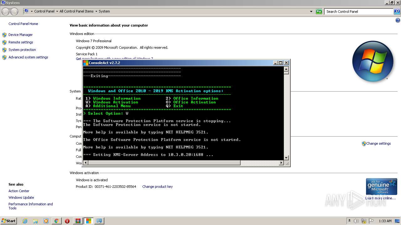Click the Control Panel breadcrumb

(x=44, y=11)
